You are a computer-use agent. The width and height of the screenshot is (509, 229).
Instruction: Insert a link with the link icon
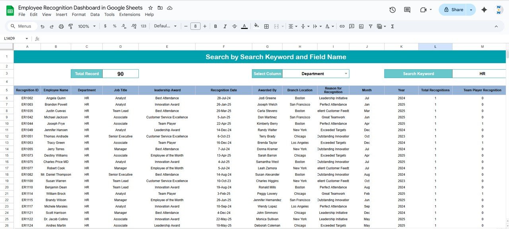342,26
